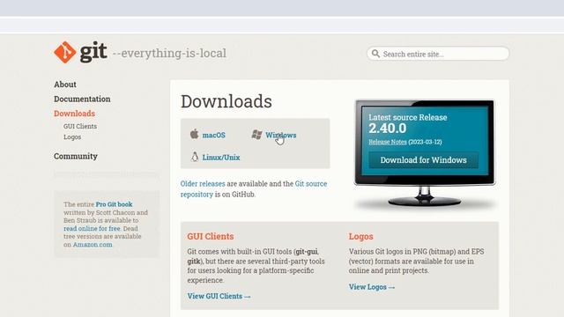Screen dimensions: 564x317
Task: Open Logos sidebar sub-item
Action: click(x=72, y=137)
